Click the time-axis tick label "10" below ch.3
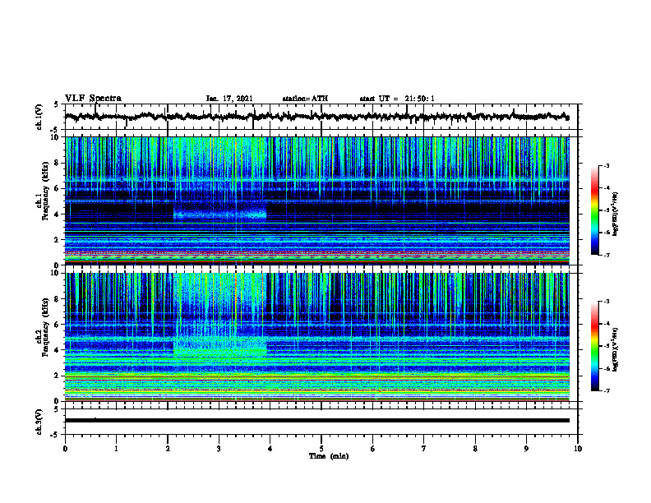This screenshot has width=651, height=503. tap(578, 449)
